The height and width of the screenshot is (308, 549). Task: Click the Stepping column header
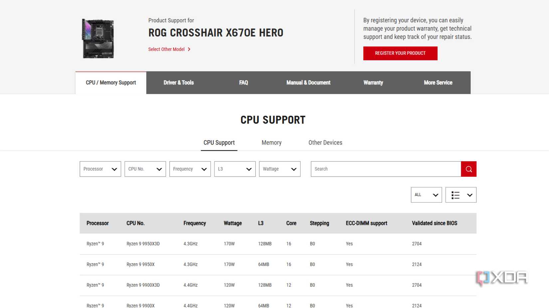click(x=319, y=223)
